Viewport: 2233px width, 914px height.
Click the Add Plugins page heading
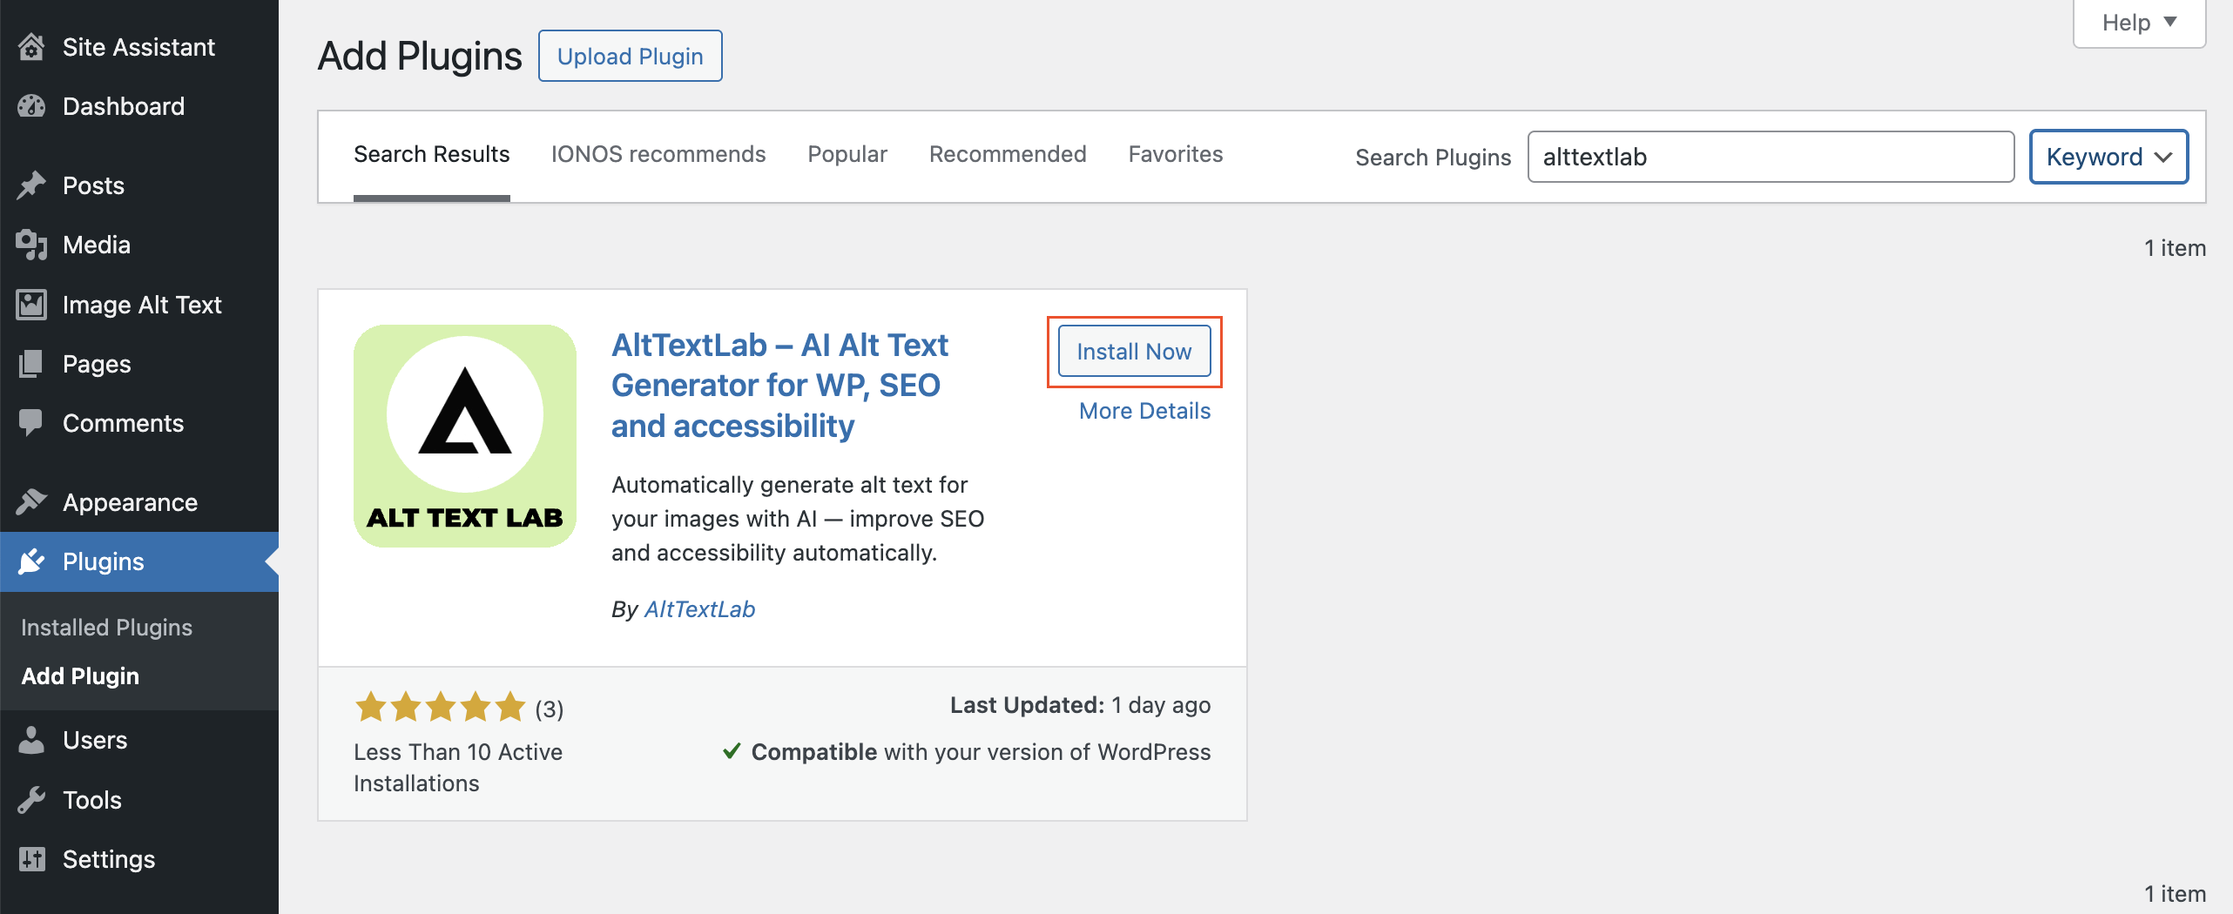point(420,57)
